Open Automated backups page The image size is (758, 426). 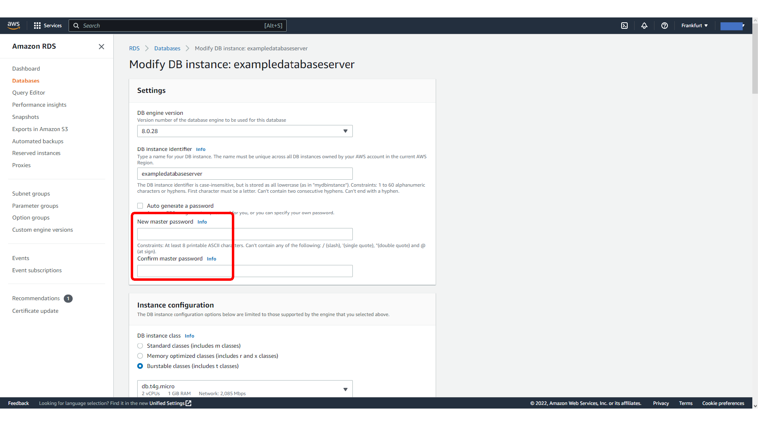38,141
